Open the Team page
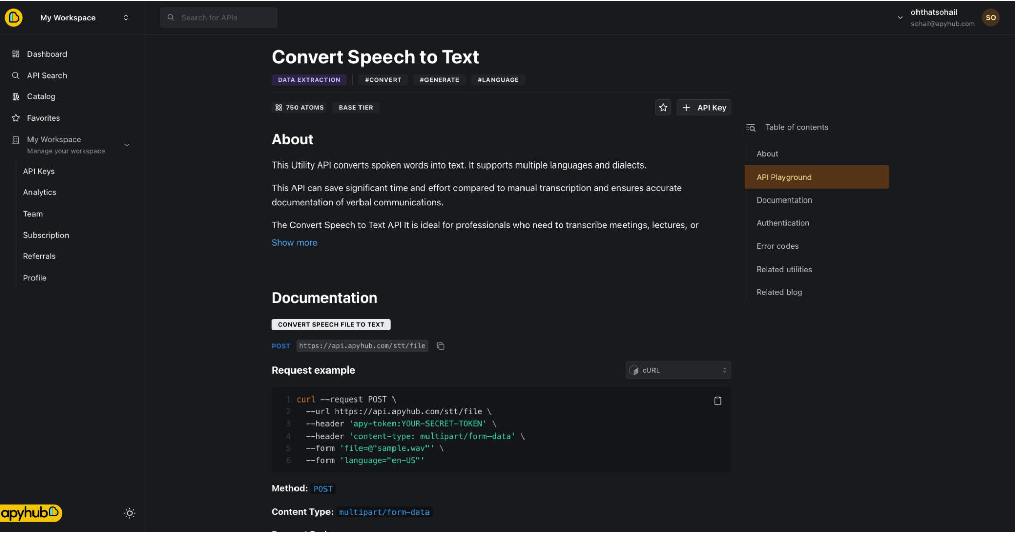 pyautogui.click(x=33, y=214)
